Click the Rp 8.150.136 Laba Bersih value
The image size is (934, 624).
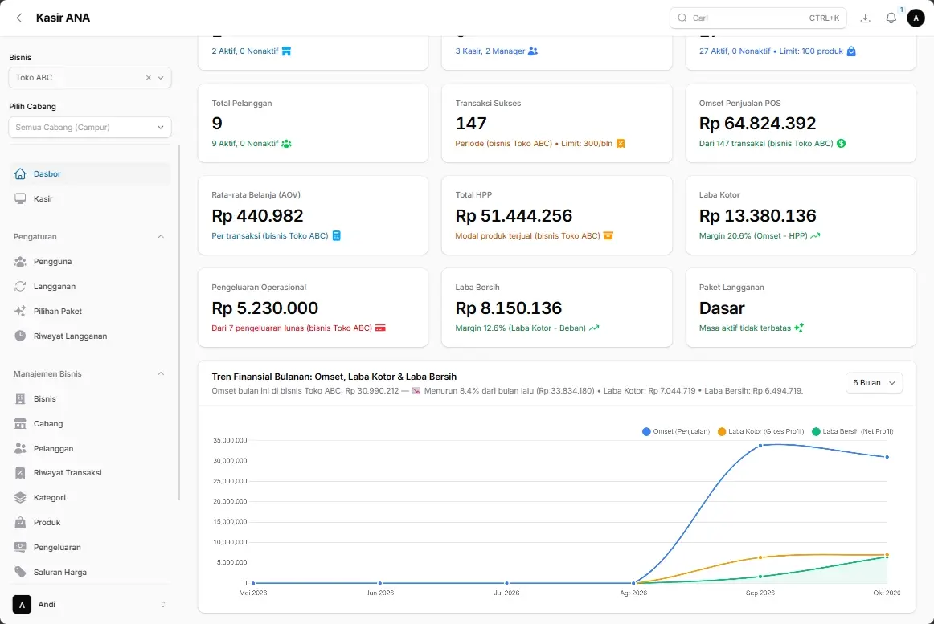point(508,308)
